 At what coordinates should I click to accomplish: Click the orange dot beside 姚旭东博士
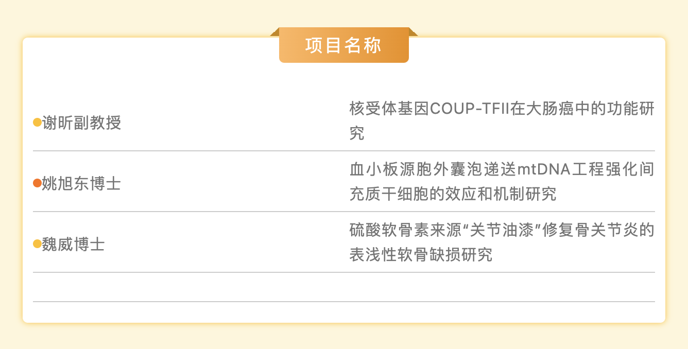click(x=37, y=183)
